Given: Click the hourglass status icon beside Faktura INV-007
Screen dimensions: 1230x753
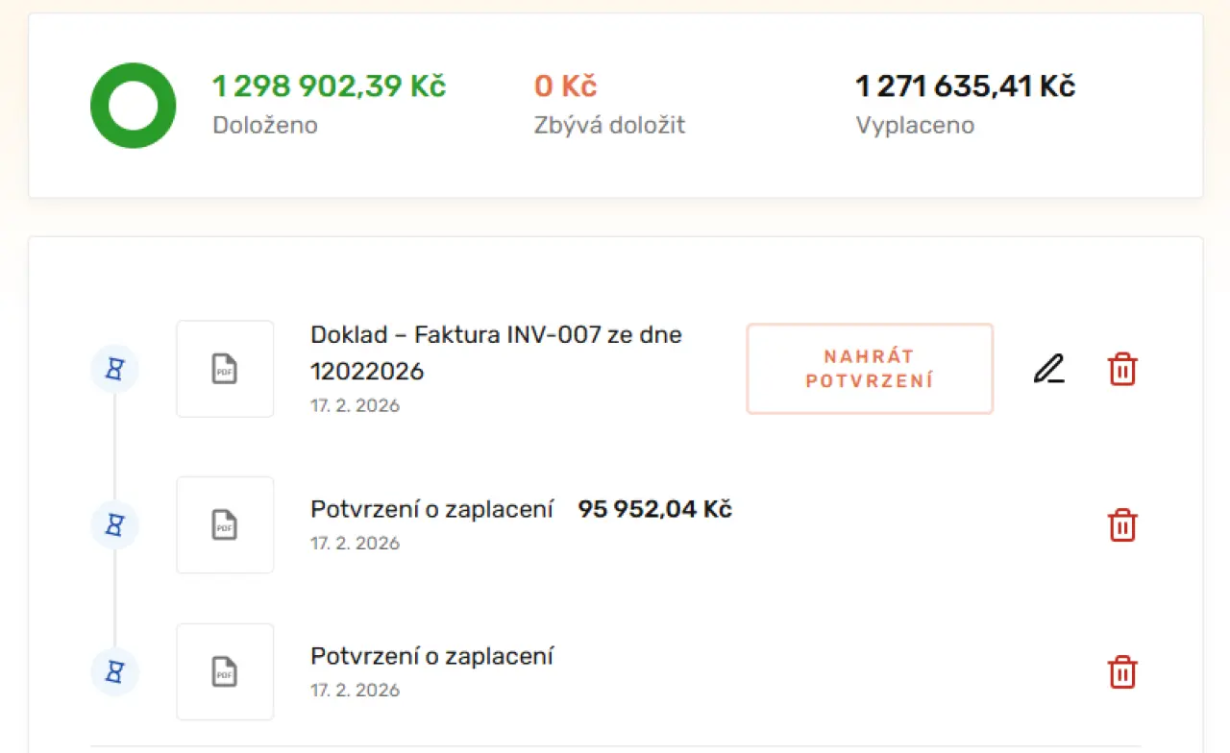Looking at the screenshot, I should 114,369.
